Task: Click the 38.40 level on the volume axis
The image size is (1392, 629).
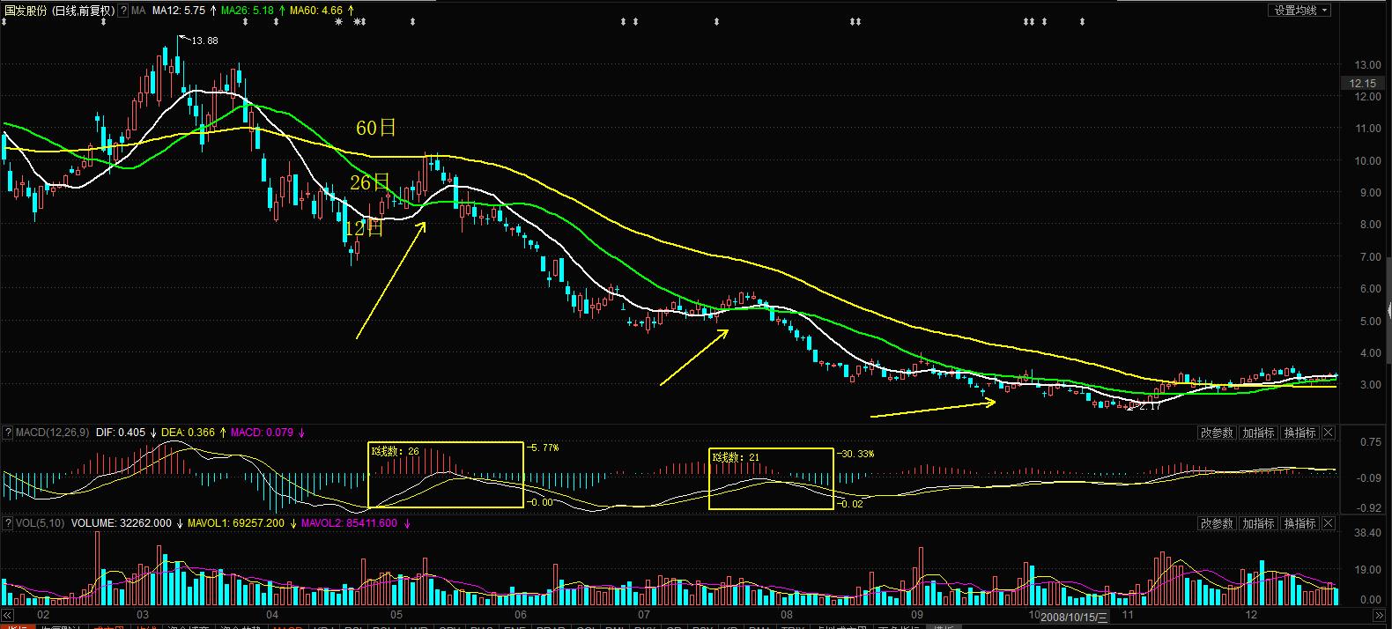Action: pyautogui.click(x=1369, y=534)
